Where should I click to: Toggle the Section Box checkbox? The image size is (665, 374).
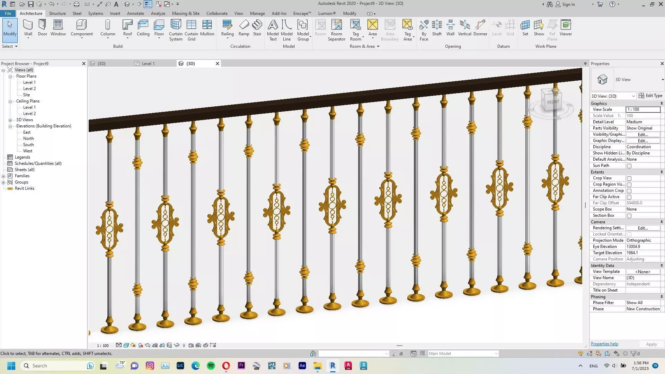(x=629, y=216)
